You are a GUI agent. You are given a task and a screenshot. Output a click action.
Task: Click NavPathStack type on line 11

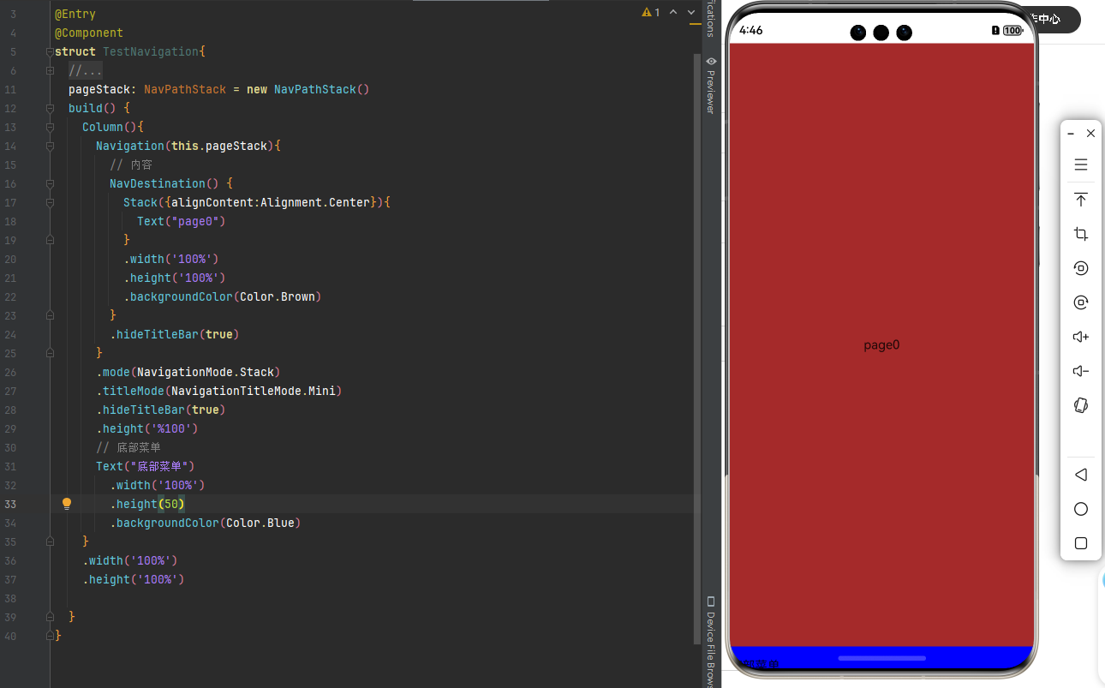185,89
